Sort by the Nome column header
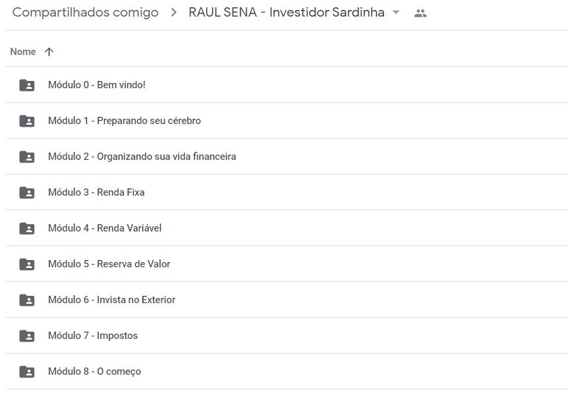Image resolution: width=568 pixels, height=396 pixels. point(23,52)
